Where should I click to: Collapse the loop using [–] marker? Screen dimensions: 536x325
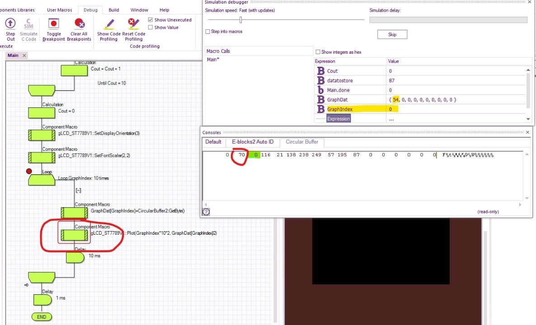[78, 190]
